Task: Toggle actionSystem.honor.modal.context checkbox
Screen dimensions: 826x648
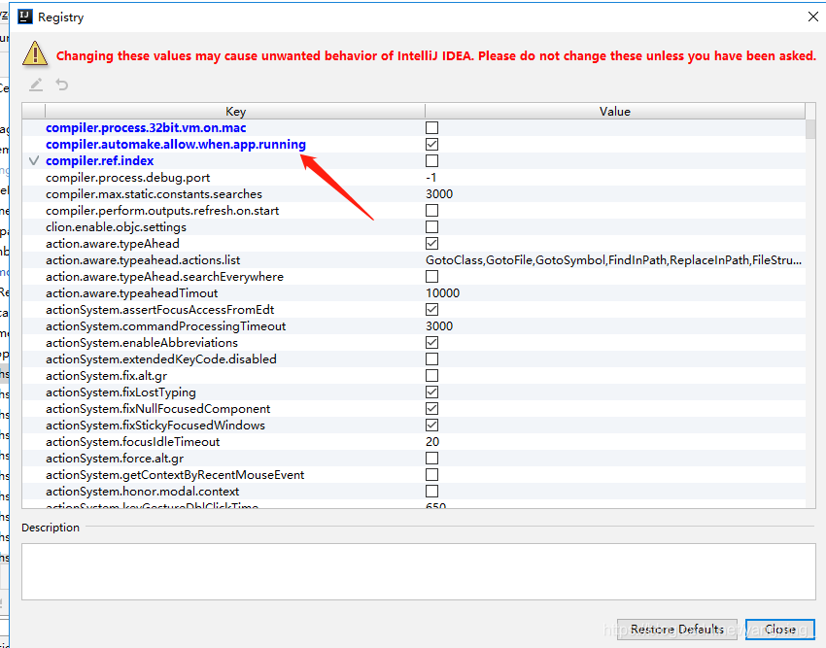Action: tap(432, 491)
